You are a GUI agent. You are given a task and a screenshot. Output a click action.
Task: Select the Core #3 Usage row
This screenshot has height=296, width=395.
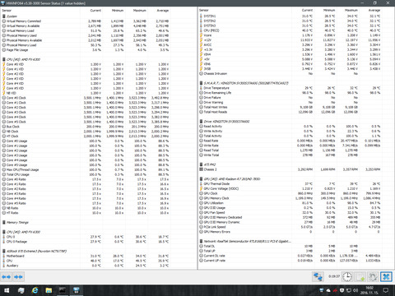86,155
